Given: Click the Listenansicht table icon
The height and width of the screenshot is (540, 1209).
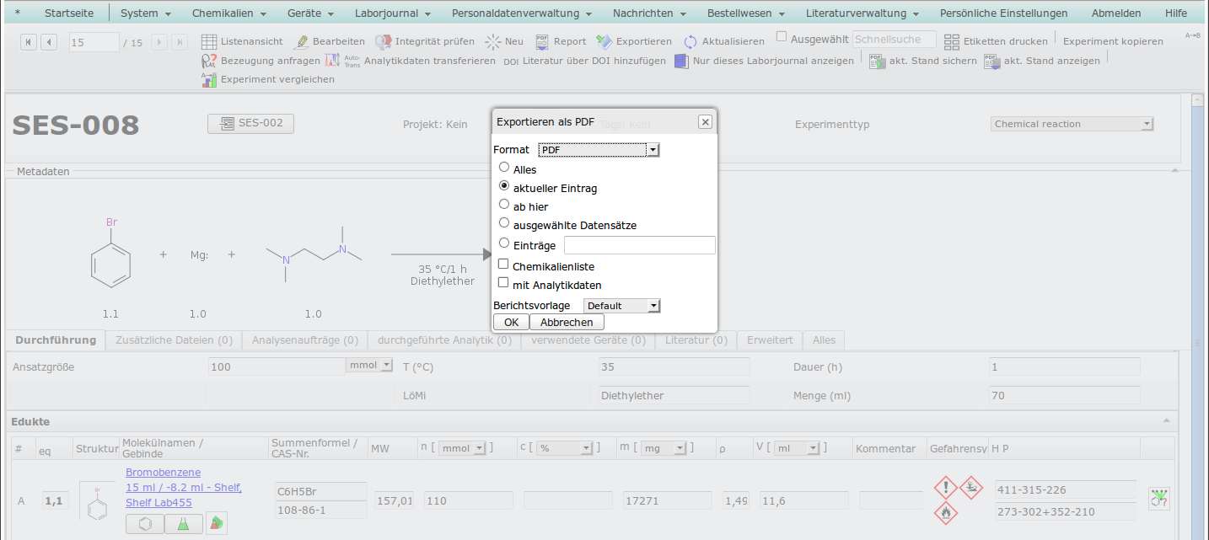Looking at the screenshot, I should click(209, 41).
